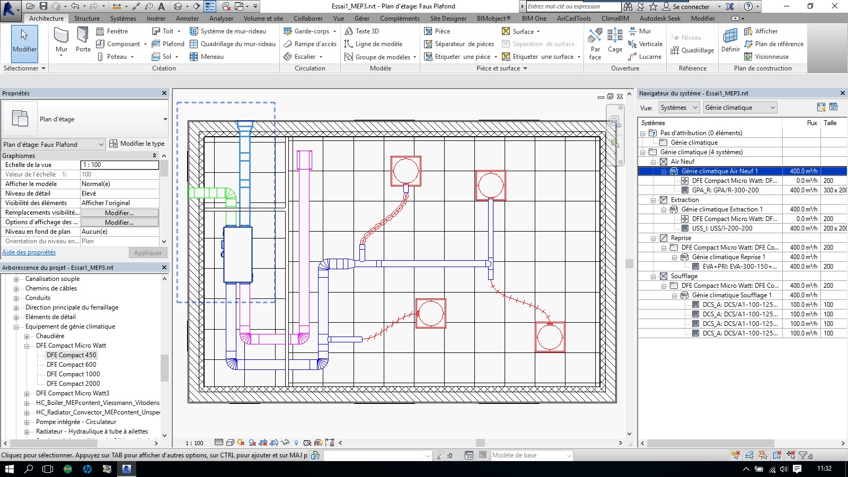848x477 pixels.
Task: Click Modifier button for Remplacements visibilité
Action: (x=119, y=213)
